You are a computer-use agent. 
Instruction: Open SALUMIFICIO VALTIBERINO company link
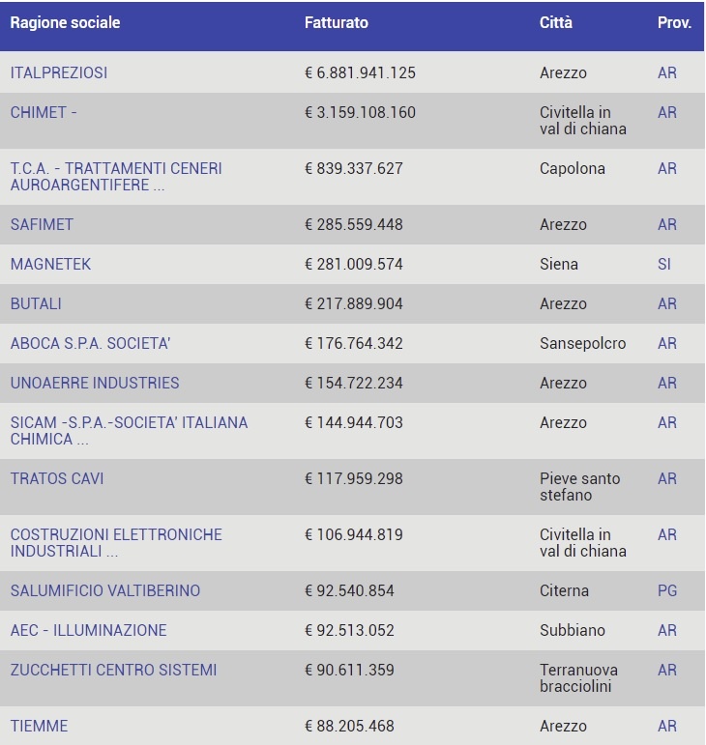pos(105,590)
